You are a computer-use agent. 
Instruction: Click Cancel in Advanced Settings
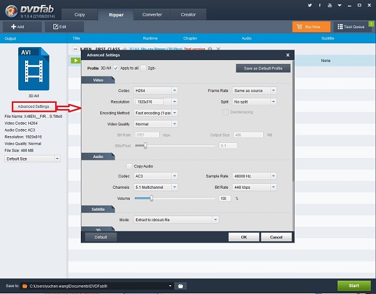point(276,237)
